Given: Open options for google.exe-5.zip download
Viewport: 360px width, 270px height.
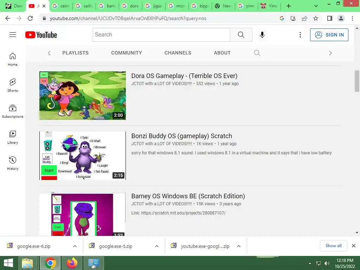Looking at the screenshot, I should (x=157, y=246).
